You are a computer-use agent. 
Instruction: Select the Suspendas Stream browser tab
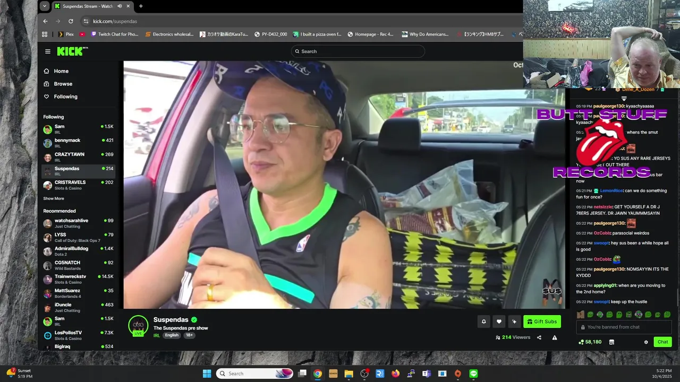[x=93, y=6]
